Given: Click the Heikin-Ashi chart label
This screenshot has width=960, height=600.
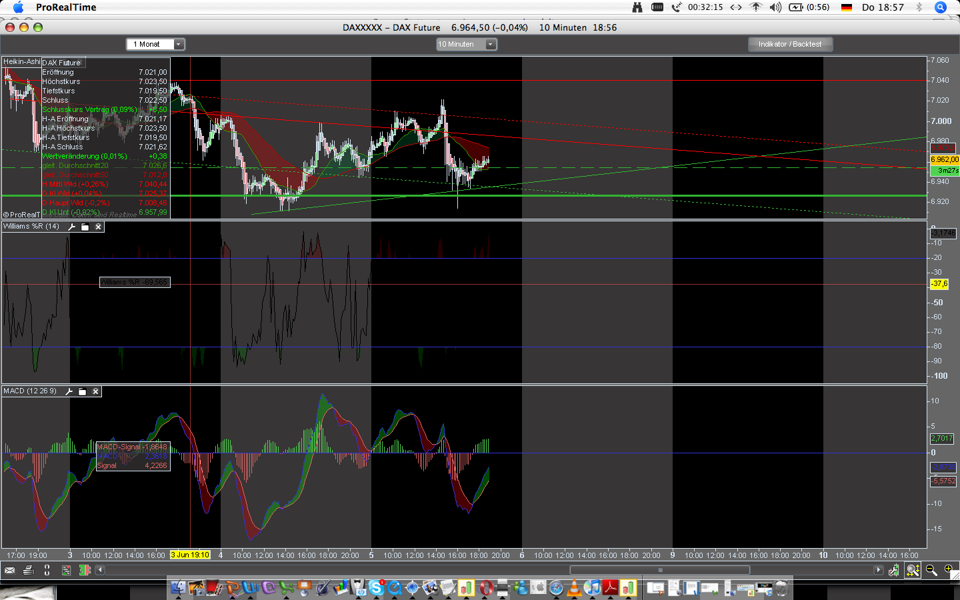Looking at the screenshot, I should click(x=22, y=61).
